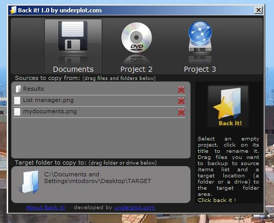Remove mydocuments.png from sources
274x223 pixels.
click(181, 112)
